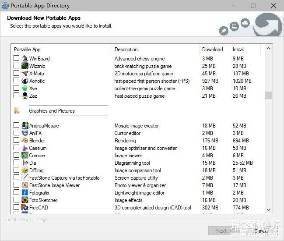Image resolution: width=284 pixels, height=241 pixels.
Task: Click '3D computer-aided design (CAD) tool' text
Action: pyautogui.click(x=153, y=207)
